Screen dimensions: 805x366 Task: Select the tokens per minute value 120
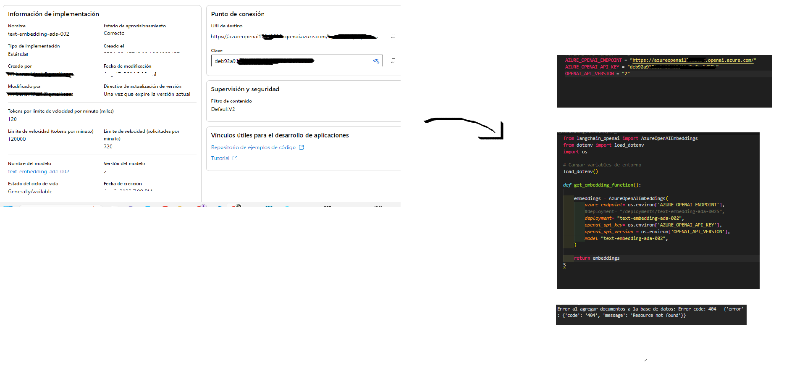coord(13,119)
